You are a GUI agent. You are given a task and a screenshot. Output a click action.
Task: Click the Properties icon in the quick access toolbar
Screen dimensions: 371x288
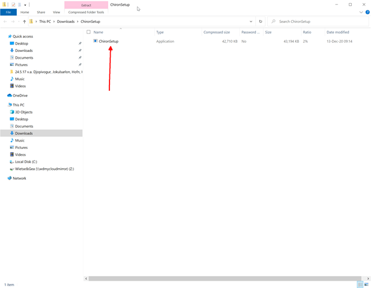click(12, 4)
